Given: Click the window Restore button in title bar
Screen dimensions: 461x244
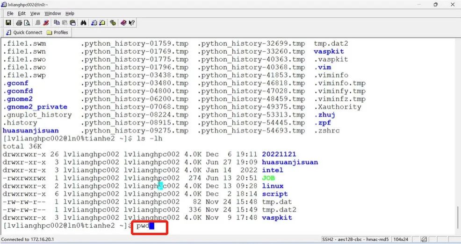Looking at the screenshot, I should click(436, 4).
